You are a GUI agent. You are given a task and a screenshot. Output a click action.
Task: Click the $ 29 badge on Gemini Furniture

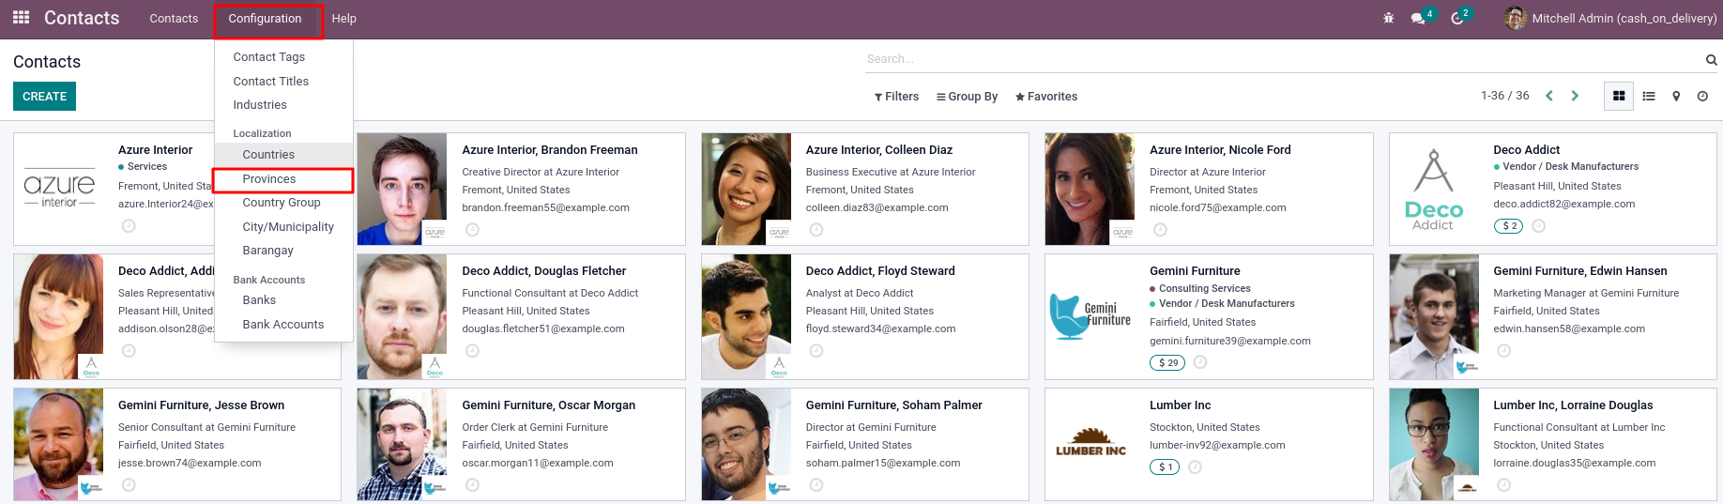coord(1167,362)
